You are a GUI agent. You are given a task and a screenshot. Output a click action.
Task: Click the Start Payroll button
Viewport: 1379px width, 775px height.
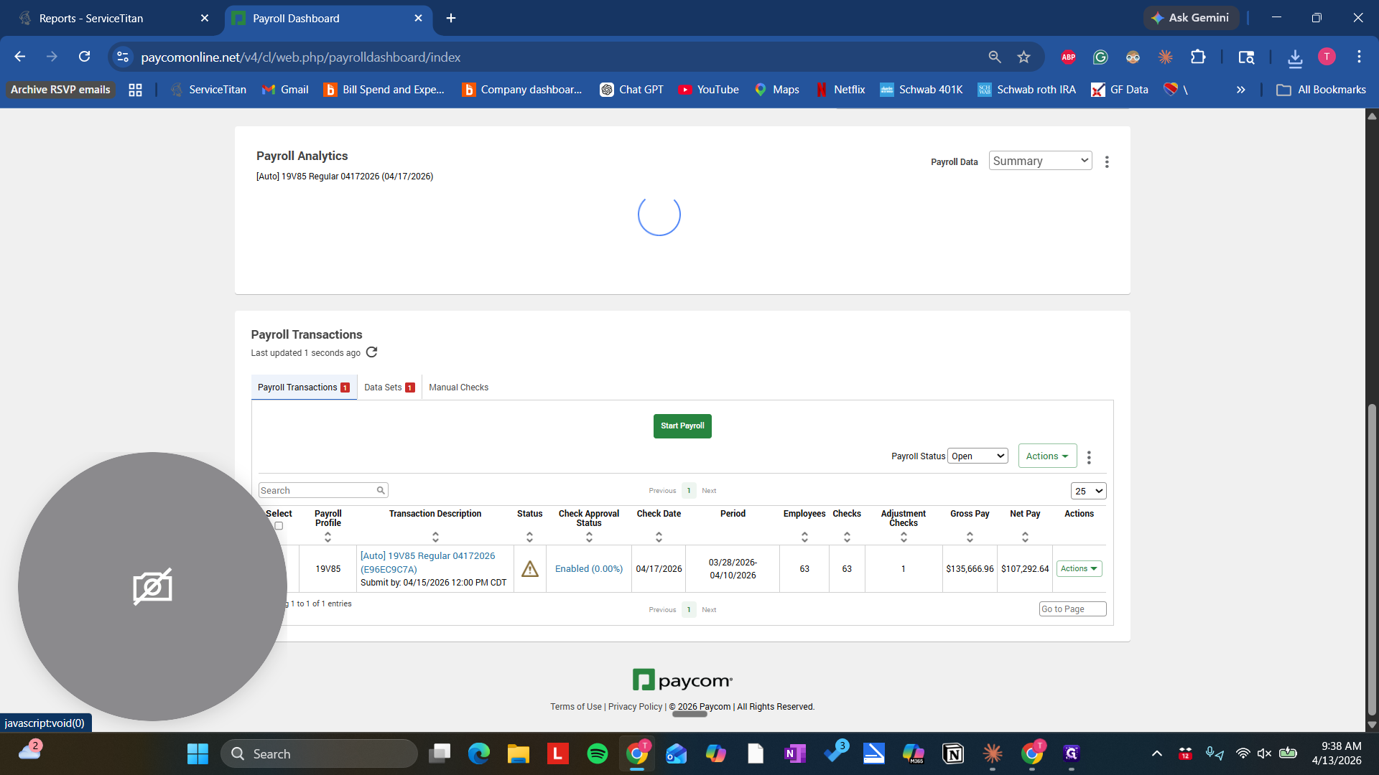click(x=682, y=426)
